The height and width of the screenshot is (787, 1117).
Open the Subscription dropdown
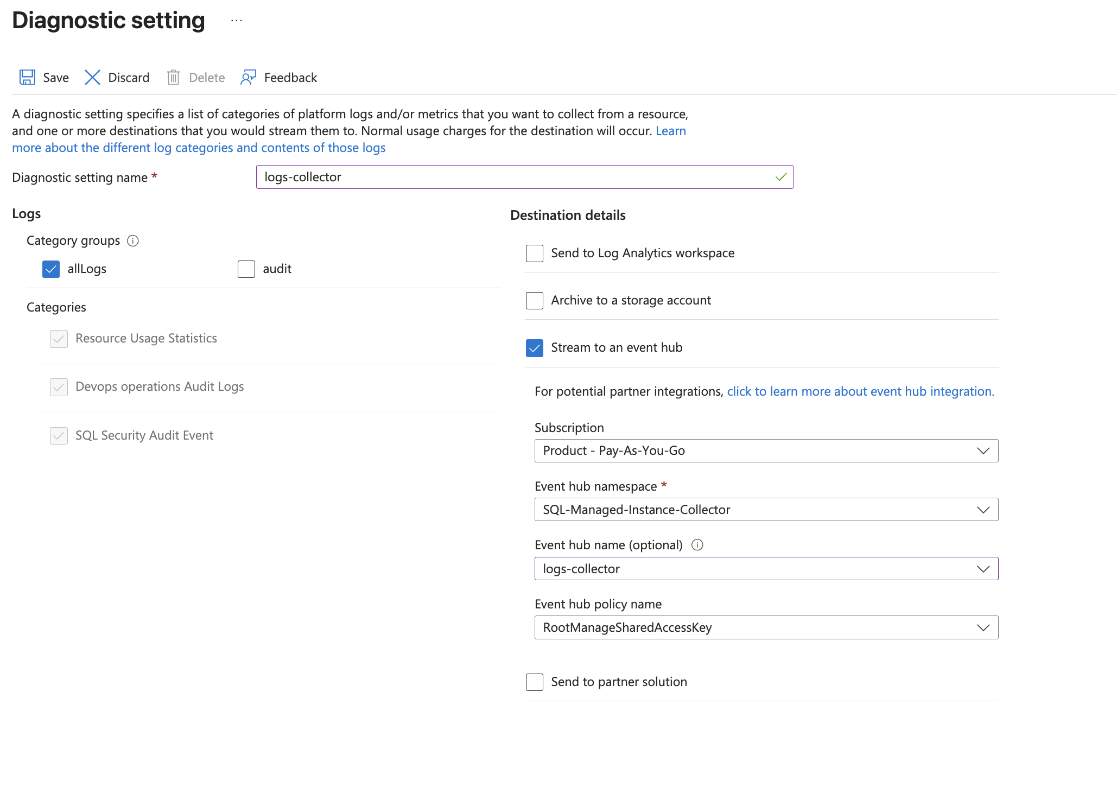click(766, 451)
